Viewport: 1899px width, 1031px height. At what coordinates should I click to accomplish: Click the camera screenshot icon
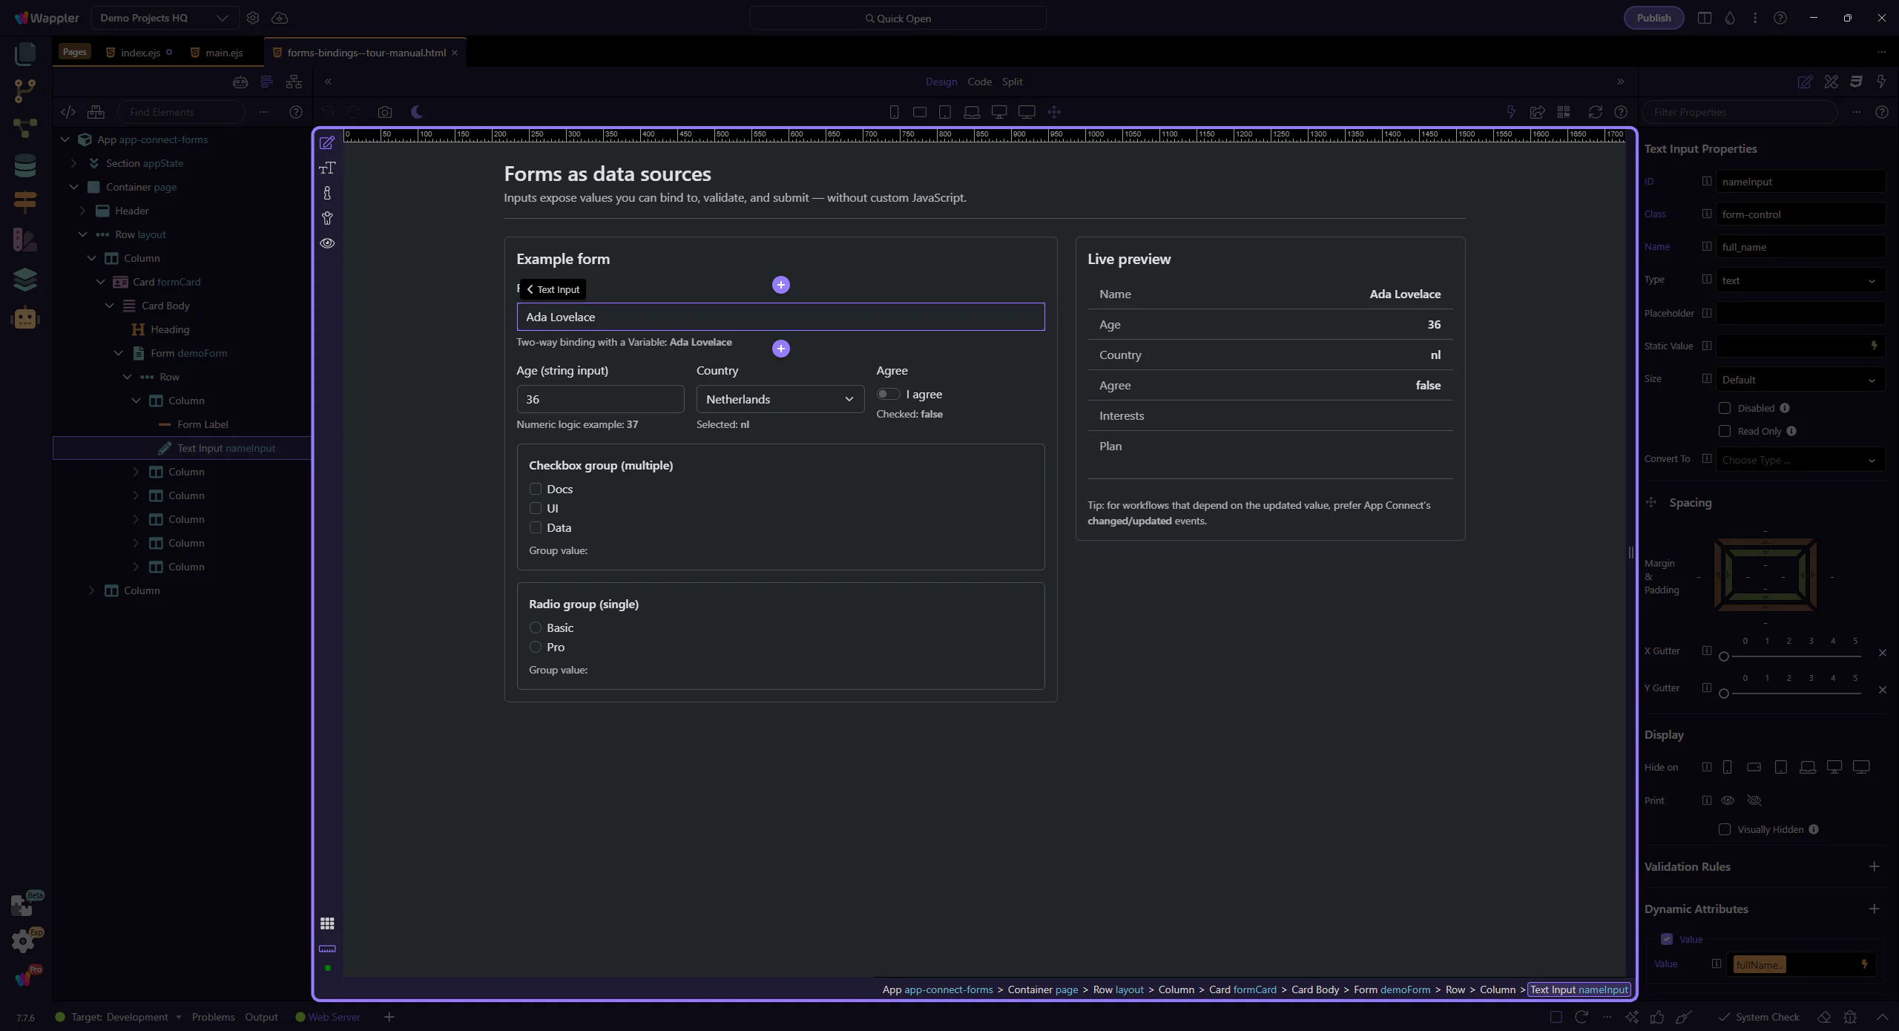pos(384,112)
